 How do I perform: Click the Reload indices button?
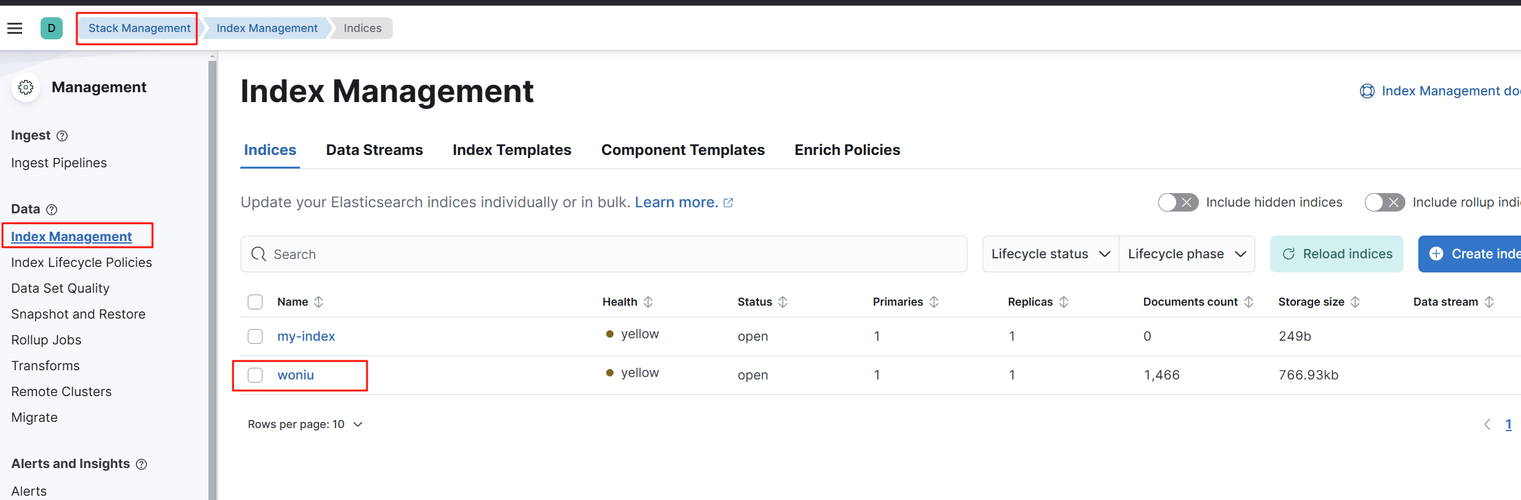[x=1337, y=254]
